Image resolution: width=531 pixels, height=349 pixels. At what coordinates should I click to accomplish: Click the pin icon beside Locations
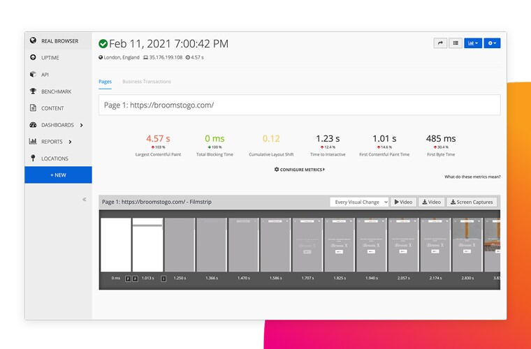[x=33, y=158]
